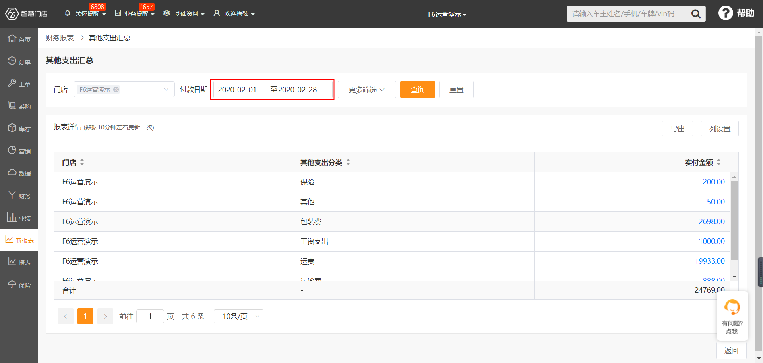Expand 更多筛选 filters
This screenshot has width=763, height=363.
[366, 90]
